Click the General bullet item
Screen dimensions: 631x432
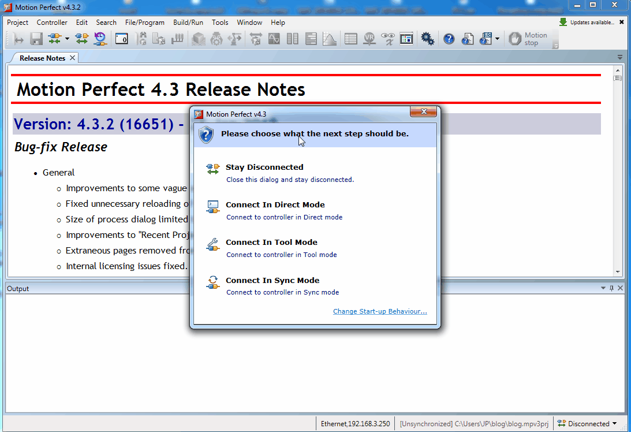pyautogui.click(x=58, y=172)
